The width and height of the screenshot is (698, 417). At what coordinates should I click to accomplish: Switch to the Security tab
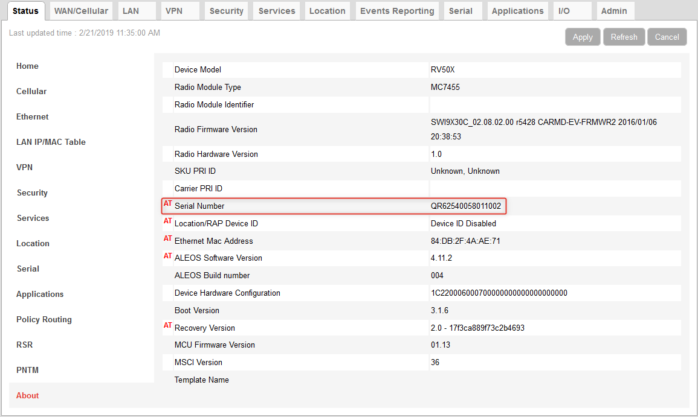(x=226, y=10)
